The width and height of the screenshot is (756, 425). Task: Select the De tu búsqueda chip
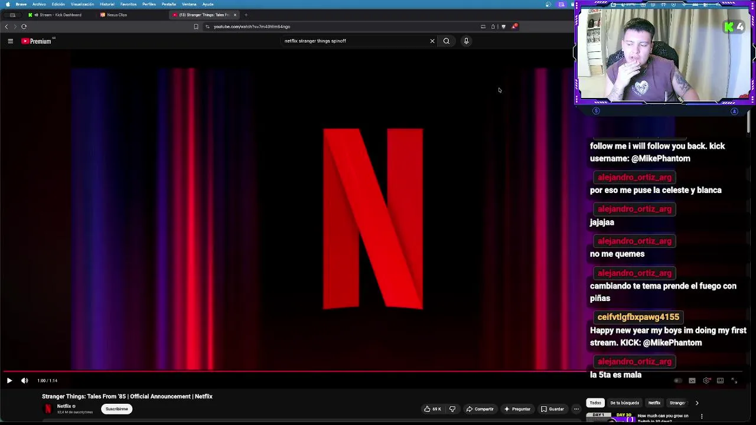(x=624, y=403)
